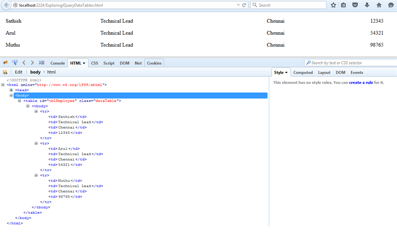Switch to the Events side tab
Screen dimensions: 397x232
coord(357,73)
